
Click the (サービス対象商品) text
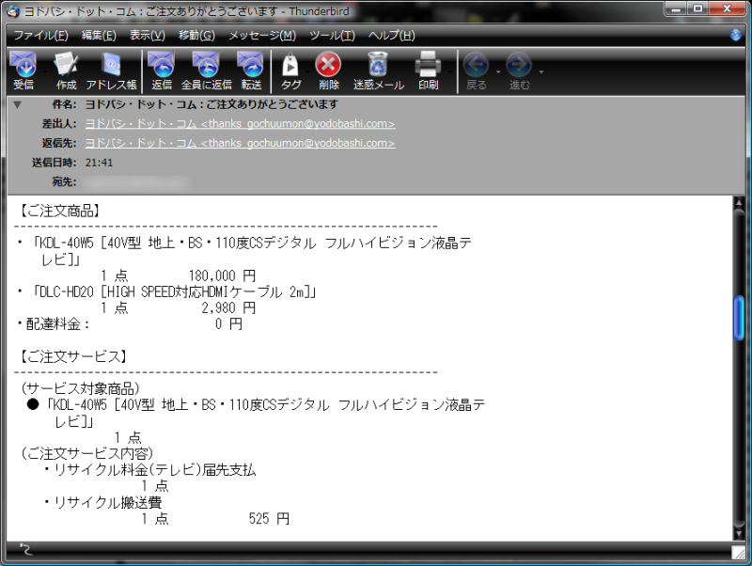click(x=80, y=388)
